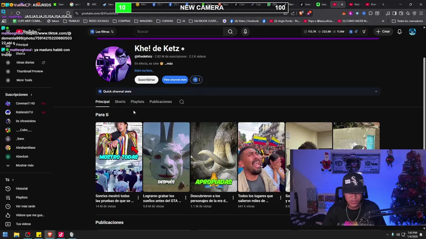
Task: Start voice search with the microphone
Action: (x=245, y=32)
